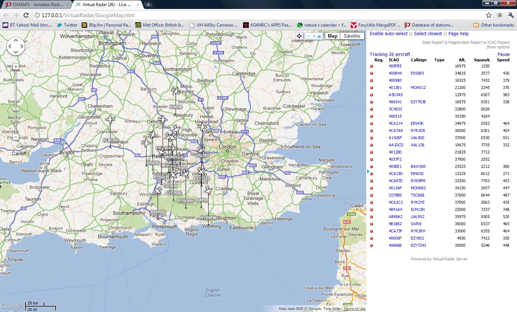
Task: Click the red dot in the EXS883 row
Action: (372, 73)
